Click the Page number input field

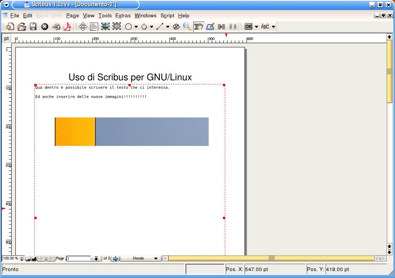(79, 259)
